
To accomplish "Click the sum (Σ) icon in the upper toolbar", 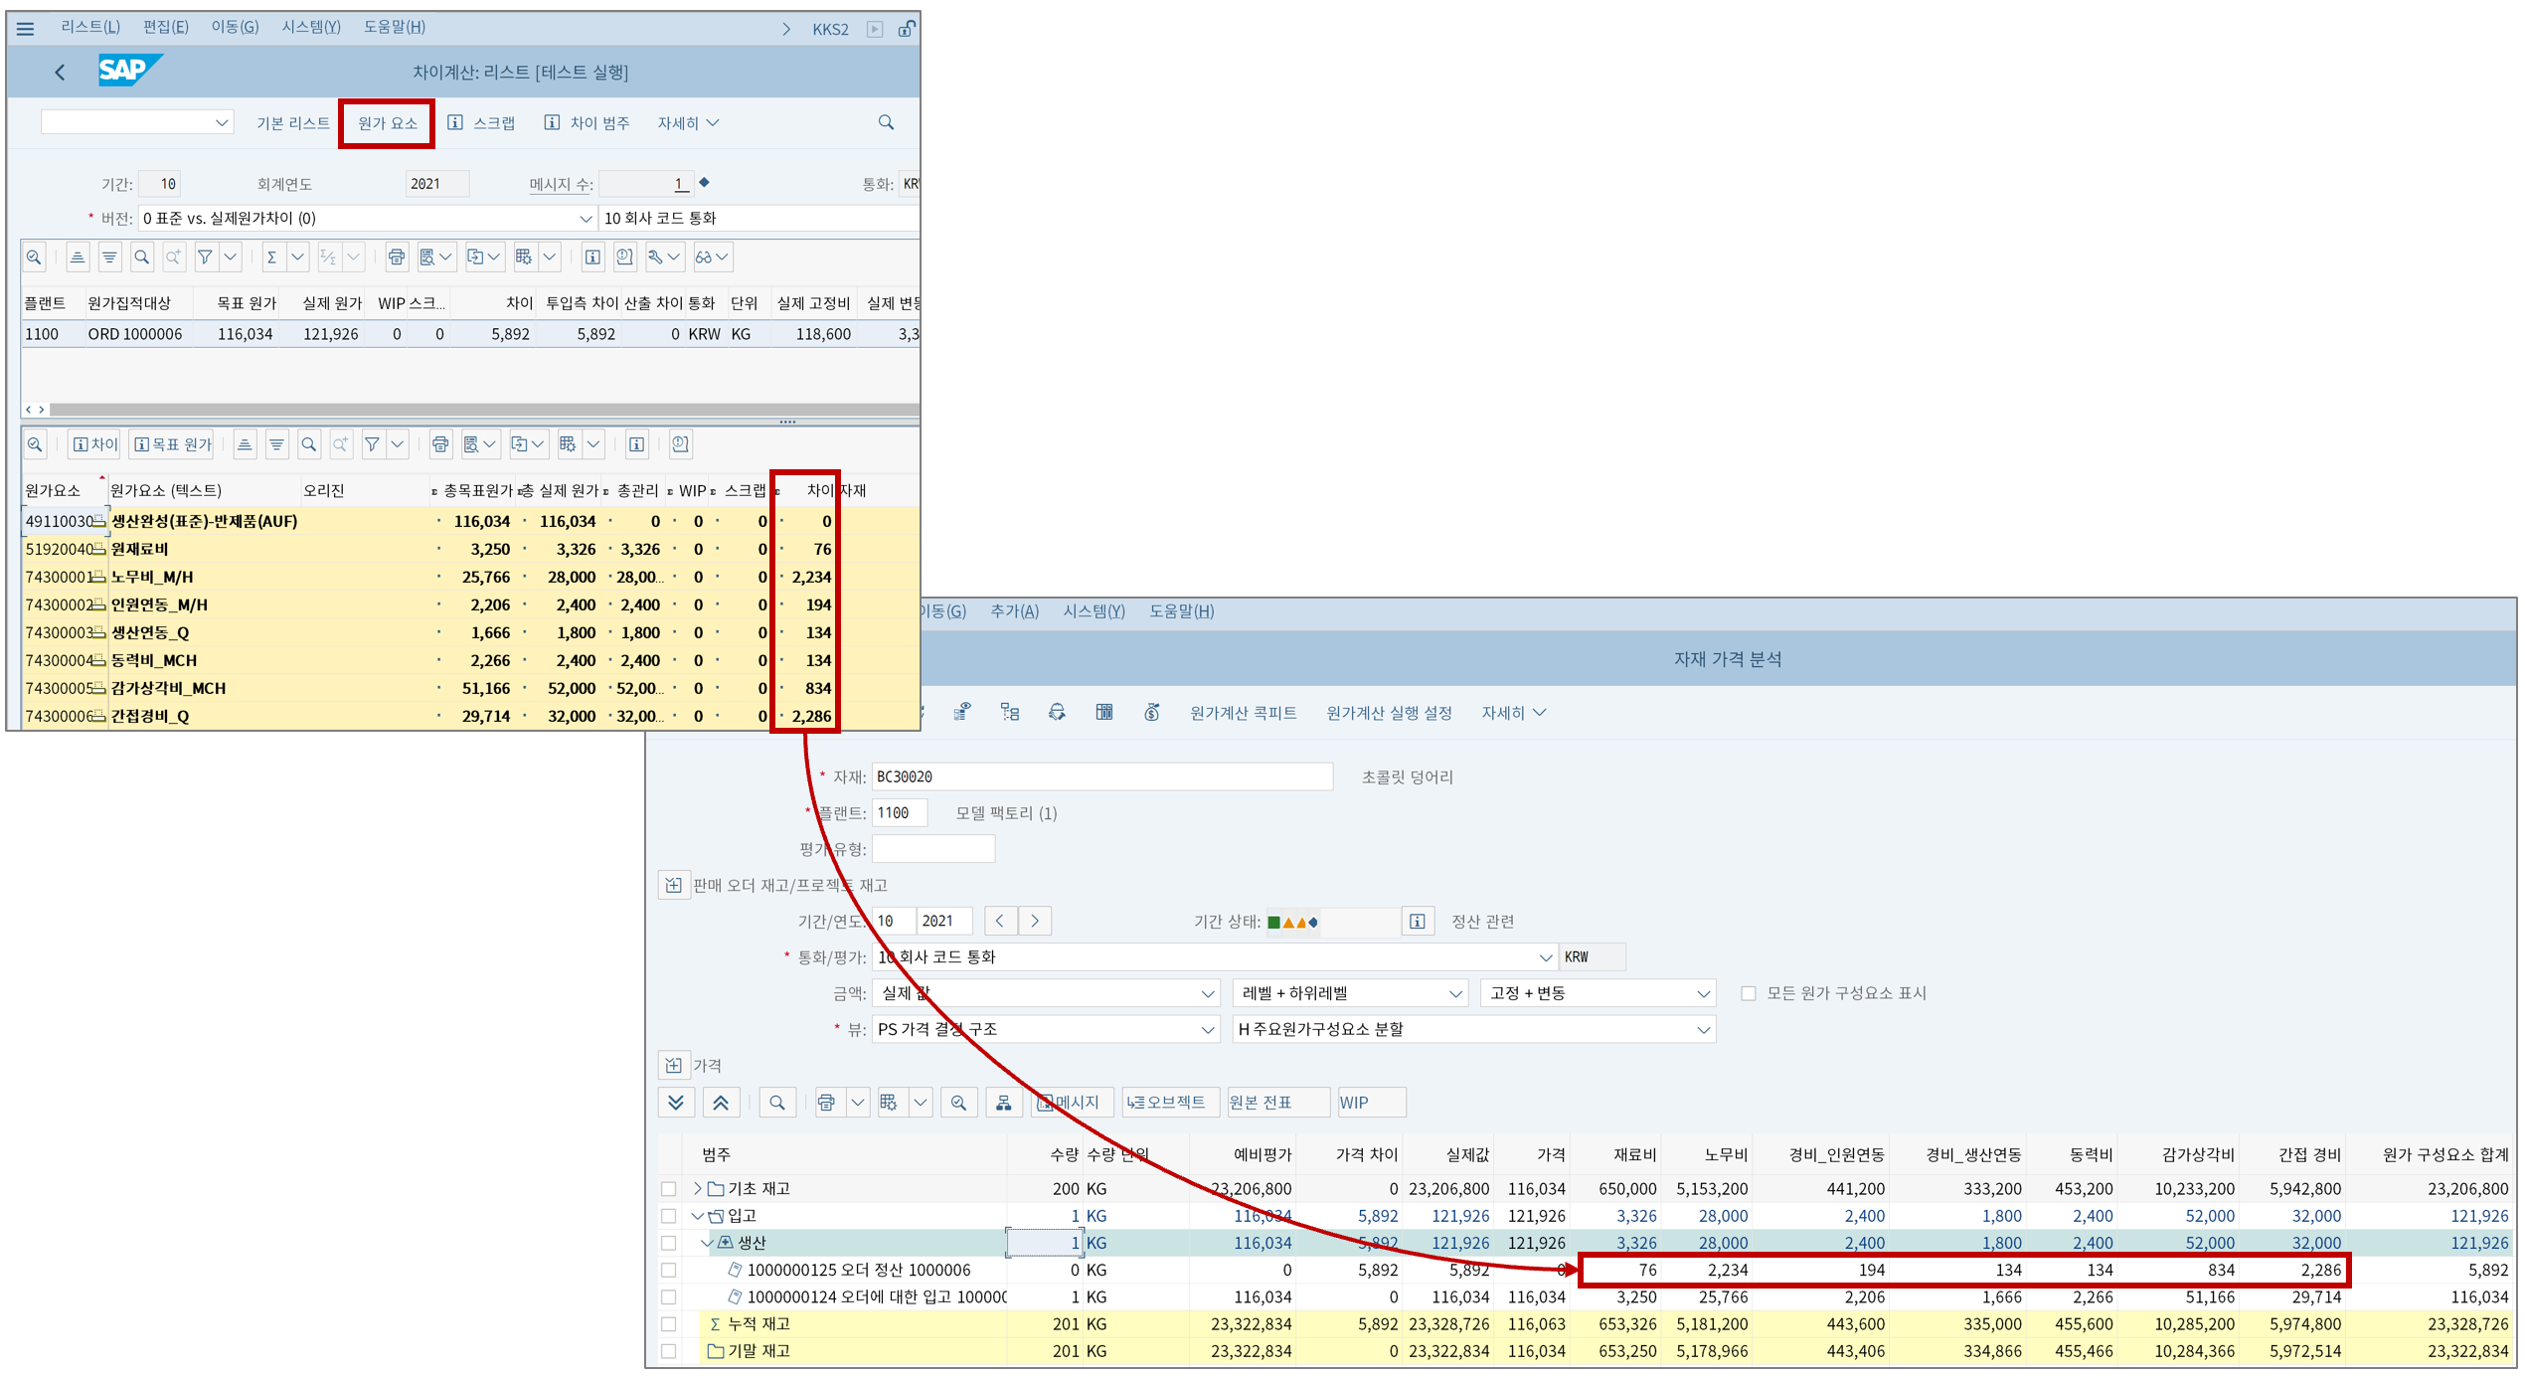I will click(271, 258).
